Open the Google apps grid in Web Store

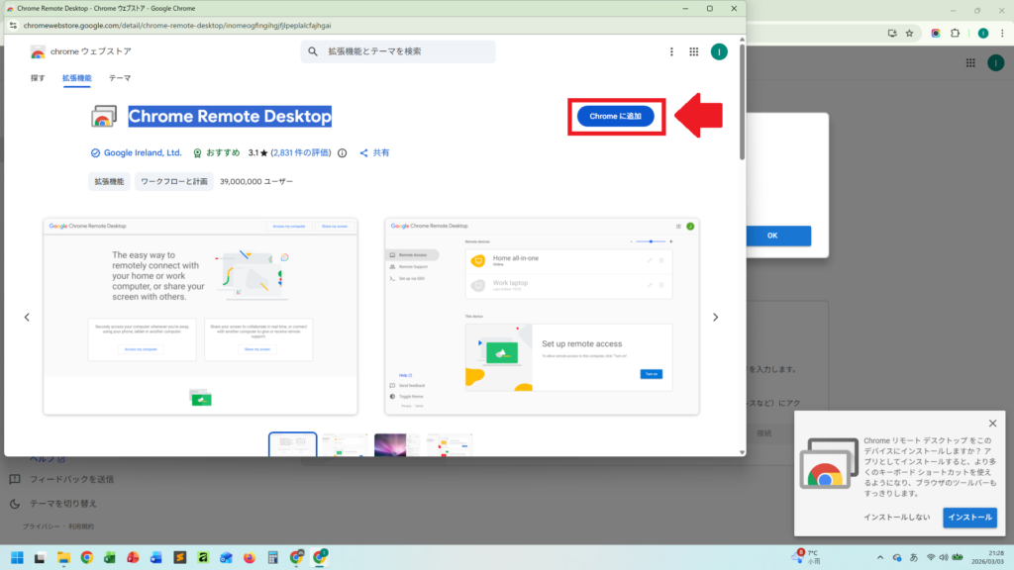pyautogui.click(x=694, y=51)
